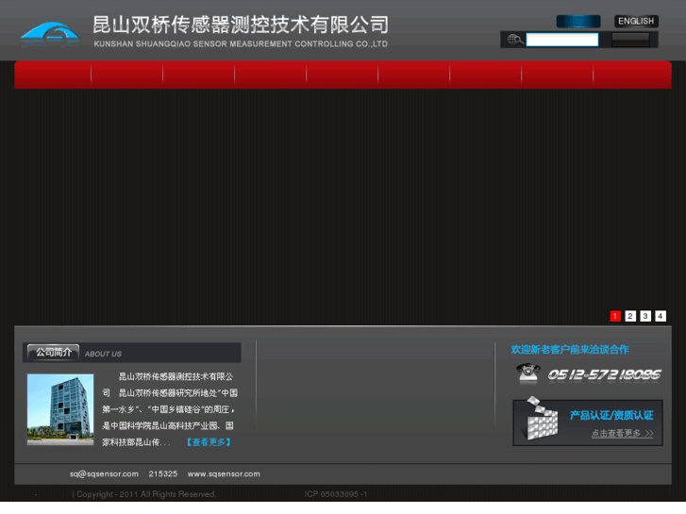
Task: Go to banner slide 3
Action: coord(645,316)
